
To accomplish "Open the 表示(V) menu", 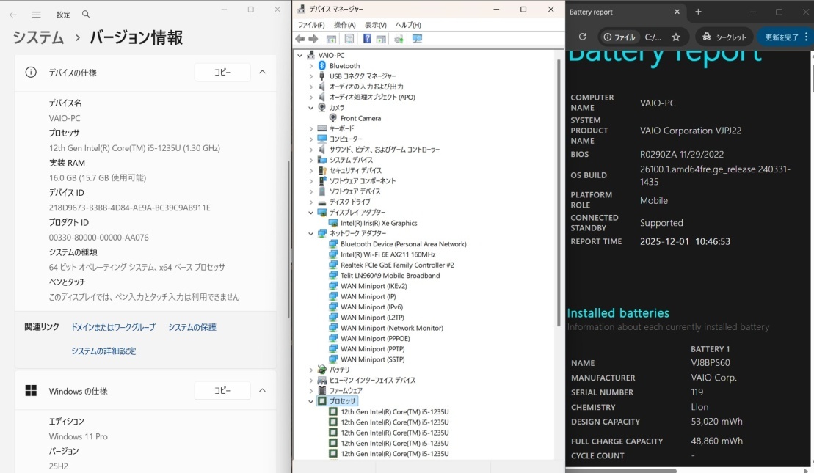I will pos(375,25).
